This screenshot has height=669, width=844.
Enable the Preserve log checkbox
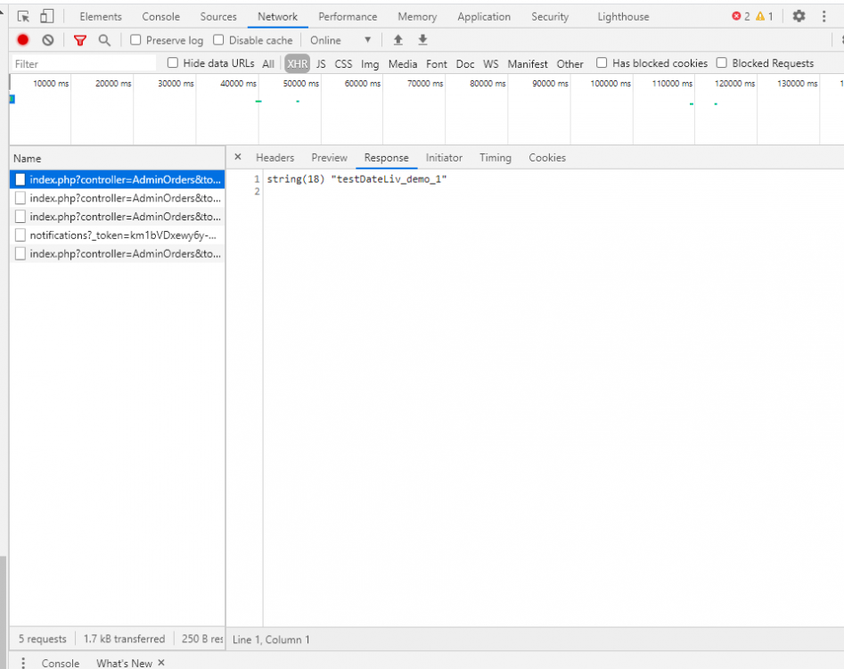pyautogui.click(x=135, y=40)
